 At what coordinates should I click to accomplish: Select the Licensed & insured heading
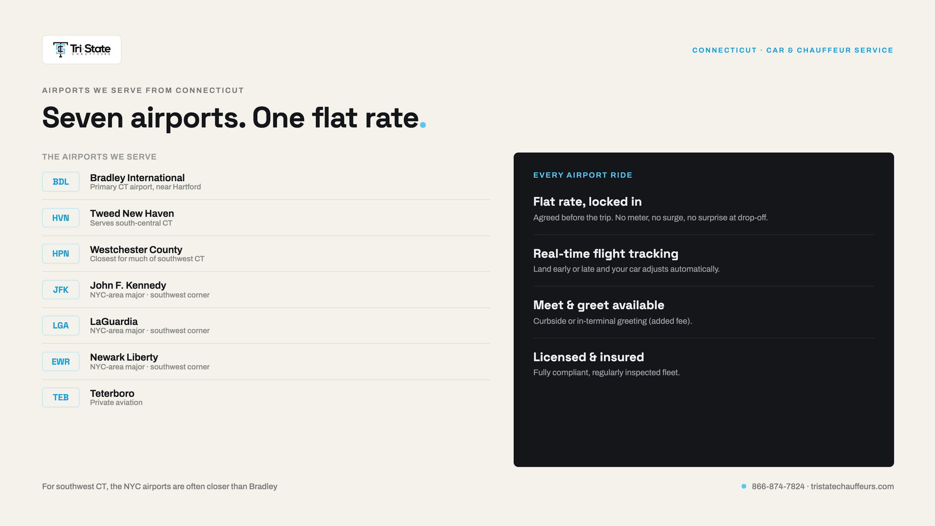tap(588, 357)
